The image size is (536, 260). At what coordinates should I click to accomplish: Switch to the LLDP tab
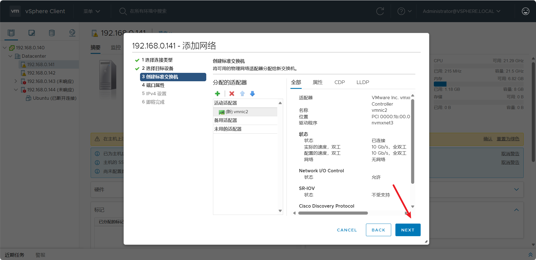(x=363, y=82)
